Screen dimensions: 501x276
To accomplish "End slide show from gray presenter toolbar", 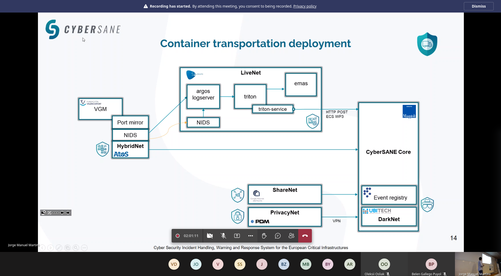I will coord(43,213).
